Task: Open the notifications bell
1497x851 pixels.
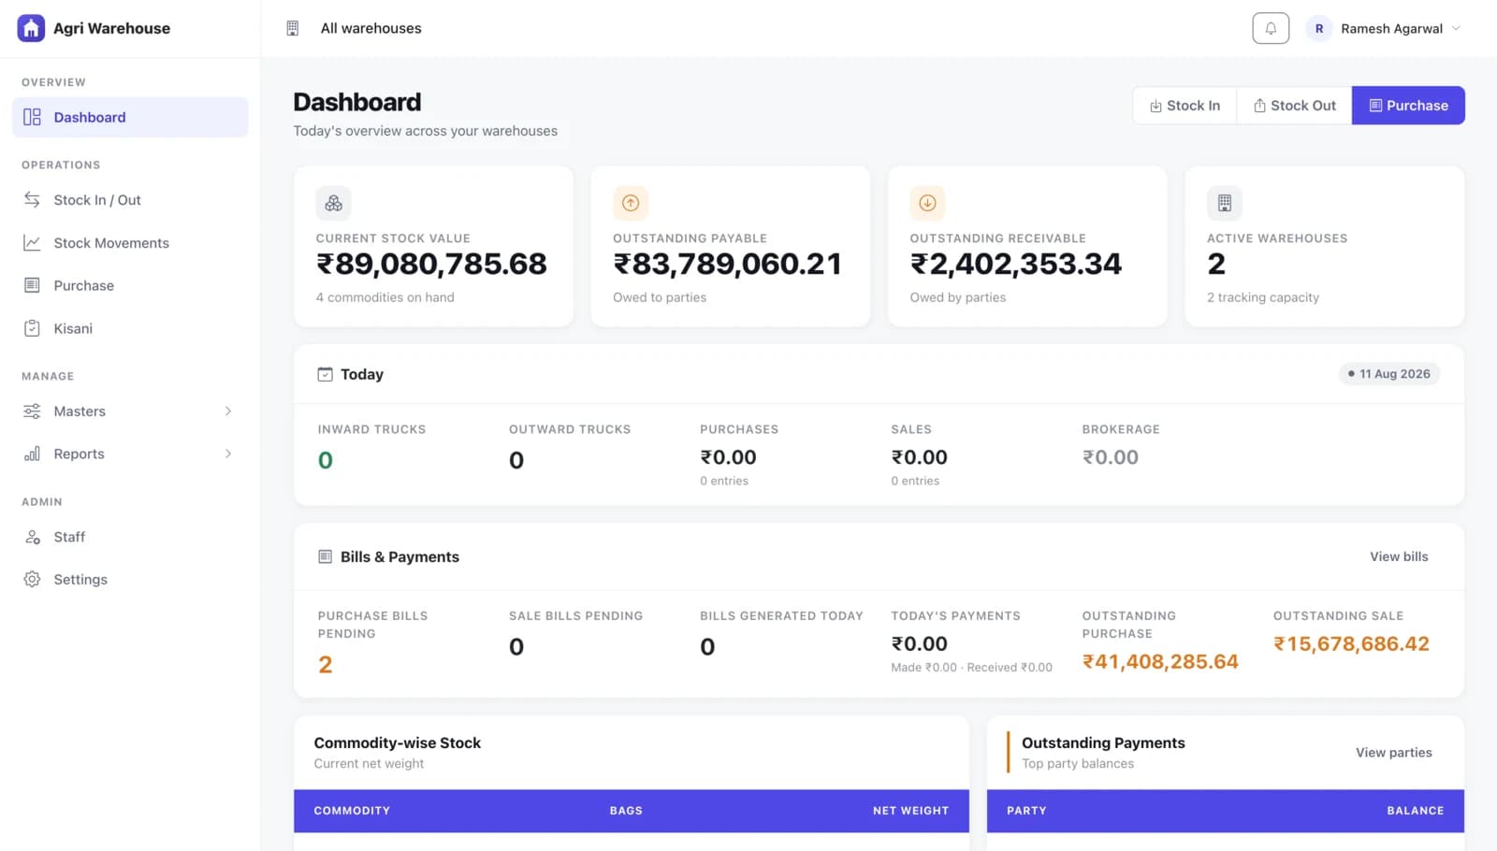Action: click(1271, 28)
